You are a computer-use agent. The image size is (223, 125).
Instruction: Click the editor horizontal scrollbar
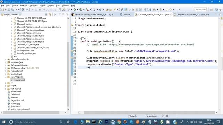[149, 112]
